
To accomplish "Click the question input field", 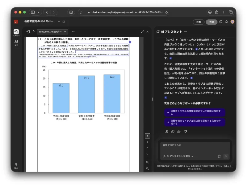I will (195, 145).
